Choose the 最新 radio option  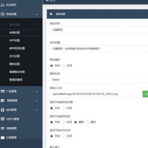tap(76, 122)
